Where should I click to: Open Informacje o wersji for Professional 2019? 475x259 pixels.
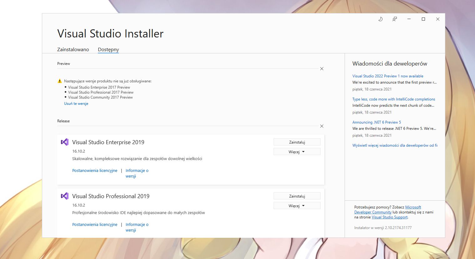coord(137,227)
